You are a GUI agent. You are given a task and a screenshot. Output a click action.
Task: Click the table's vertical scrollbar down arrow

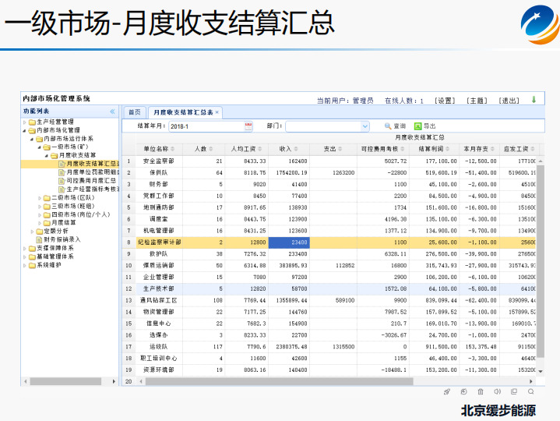pos(541,372)
